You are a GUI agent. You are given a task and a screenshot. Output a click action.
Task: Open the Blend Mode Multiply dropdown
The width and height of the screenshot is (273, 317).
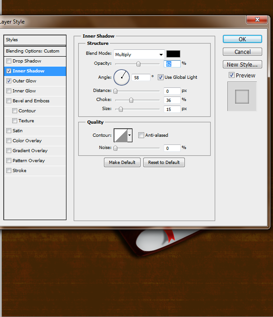point(139,54)
